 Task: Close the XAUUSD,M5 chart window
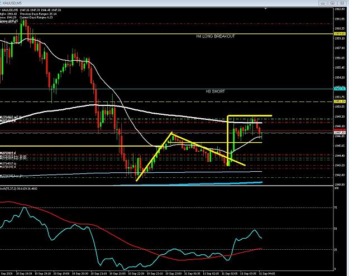(x=342, y=3)
